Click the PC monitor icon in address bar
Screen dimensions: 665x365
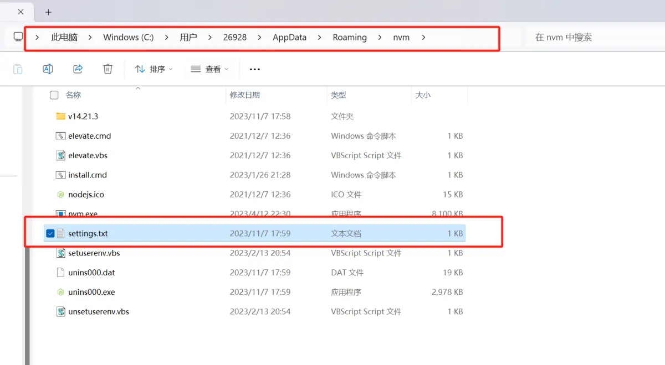(19, 37)
